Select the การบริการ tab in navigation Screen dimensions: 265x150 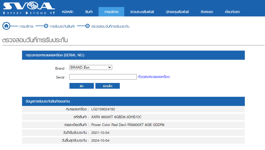[111, 12]
